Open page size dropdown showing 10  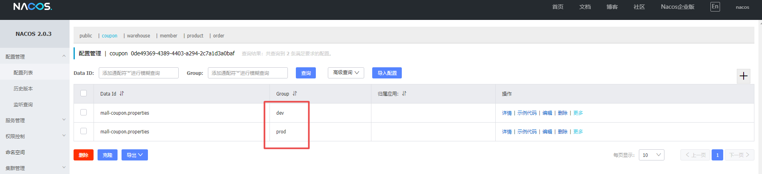(652, 155)
